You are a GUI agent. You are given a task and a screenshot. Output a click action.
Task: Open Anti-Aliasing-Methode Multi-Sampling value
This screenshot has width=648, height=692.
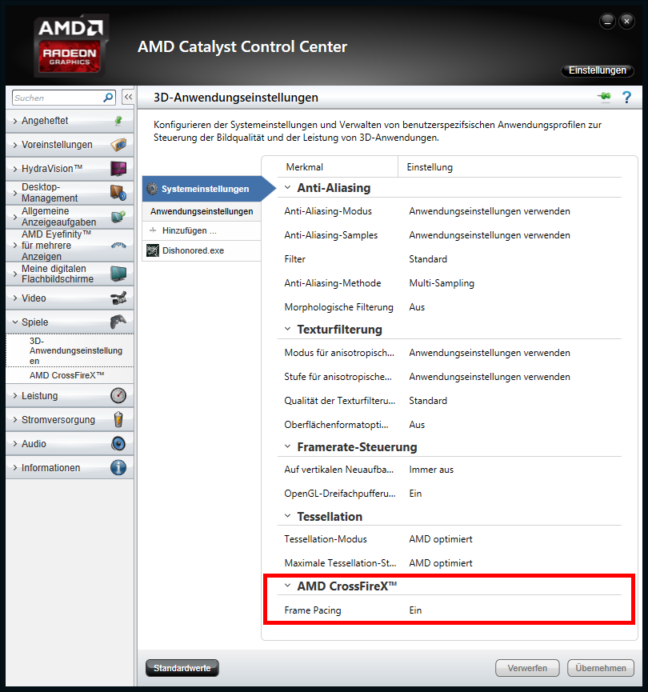442,283
